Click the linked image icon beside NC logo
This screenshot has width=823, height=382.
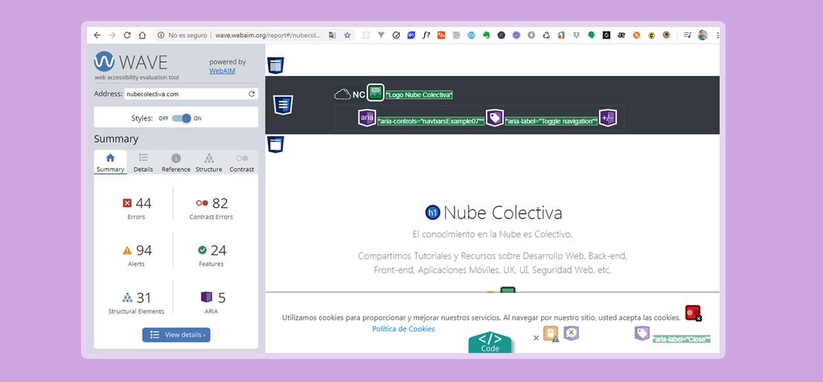375,93
